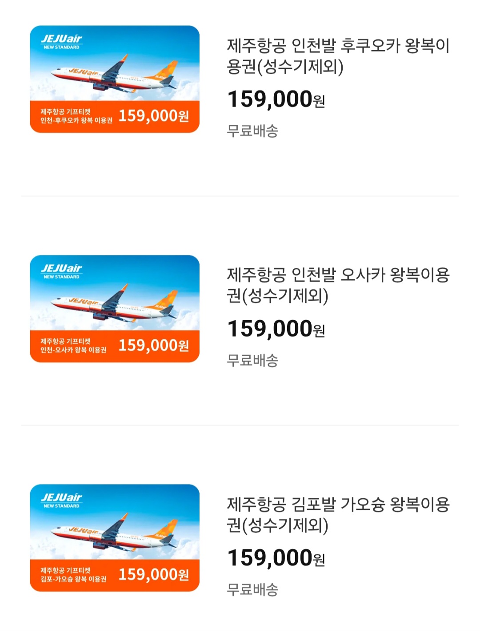Click the orange 김포-가오슝 왕복 이용권 banner
This screenshot has height=632, width=480.
click(115, 576)
